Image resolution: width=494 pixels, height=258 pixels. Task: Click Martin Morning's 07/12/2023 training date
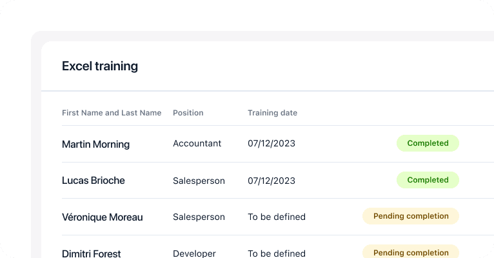271,144
